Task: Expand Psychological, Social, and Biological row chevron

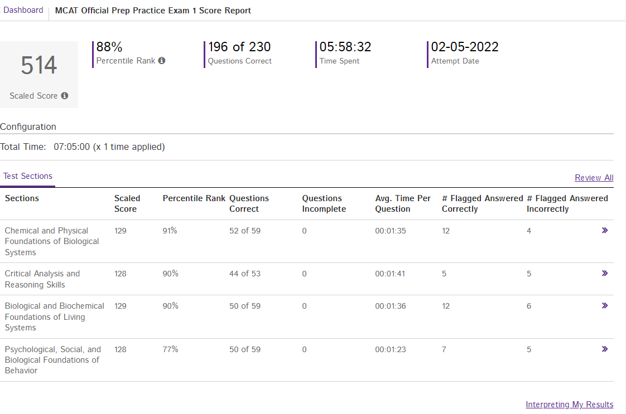Action: pyautogui.click(x=605, y=349)
